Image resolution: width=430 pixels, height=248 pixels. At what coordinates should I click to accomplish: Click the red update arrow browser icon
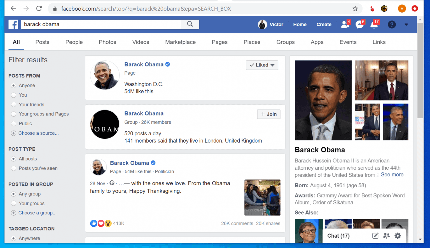pos(415,9)
